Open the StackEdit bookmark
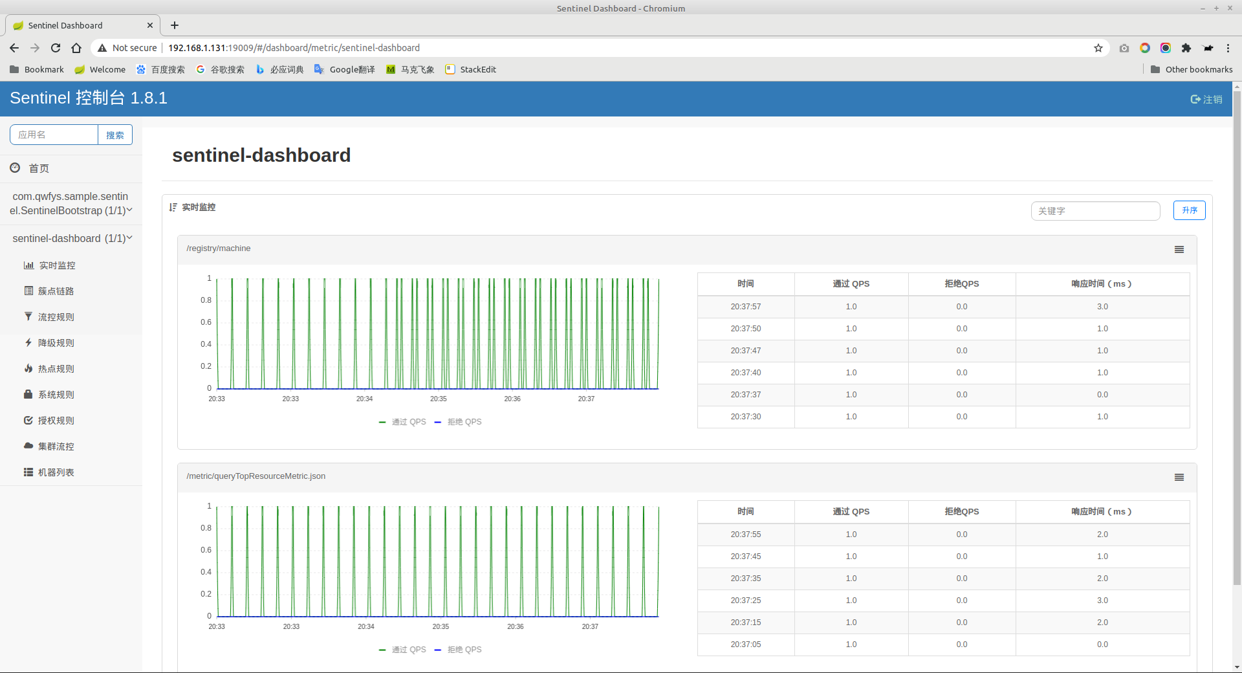 pos(471,69)
